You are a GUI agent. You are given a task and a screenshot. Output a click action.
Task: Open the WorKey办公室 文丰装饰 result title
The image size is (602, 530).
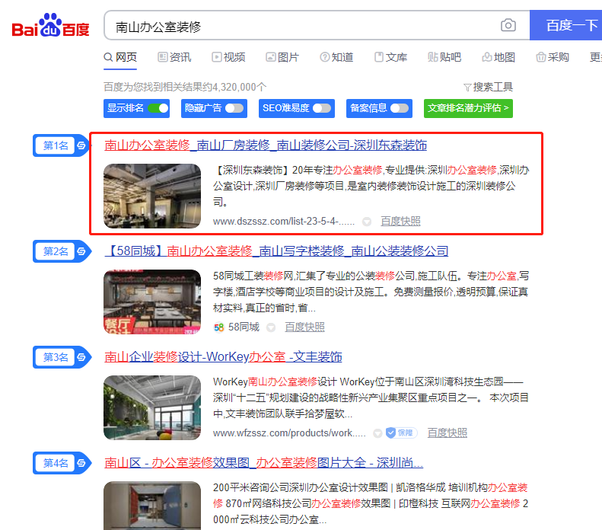pos(223,357)
